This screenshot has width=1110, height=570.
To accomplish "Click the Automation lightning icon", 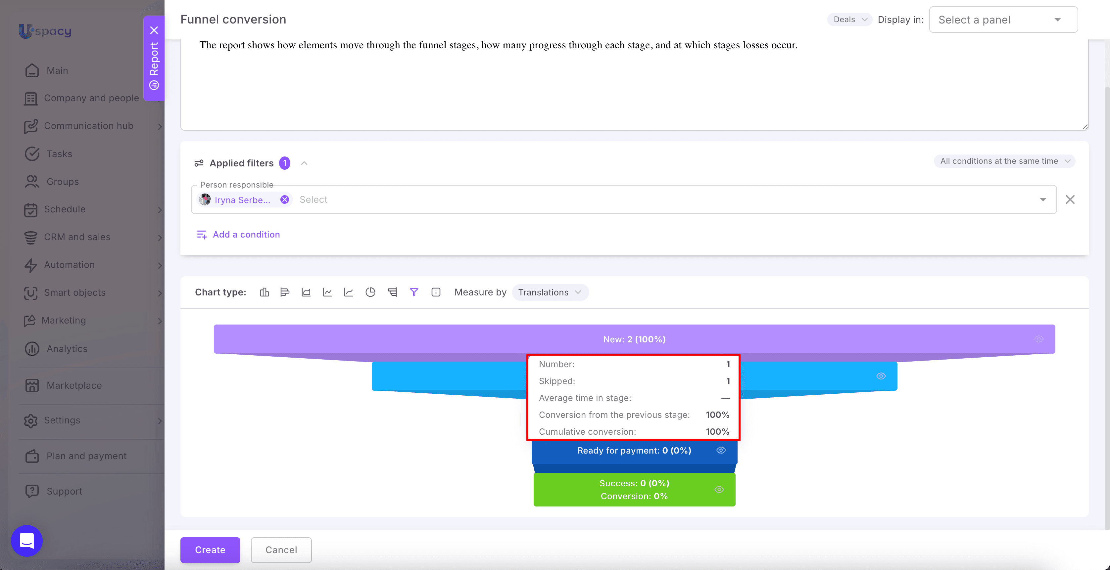I will [30, 265].
